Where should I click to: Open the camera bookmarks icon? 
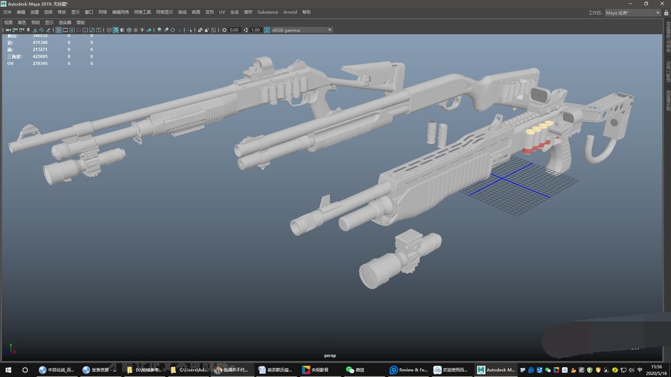[28, 30]
